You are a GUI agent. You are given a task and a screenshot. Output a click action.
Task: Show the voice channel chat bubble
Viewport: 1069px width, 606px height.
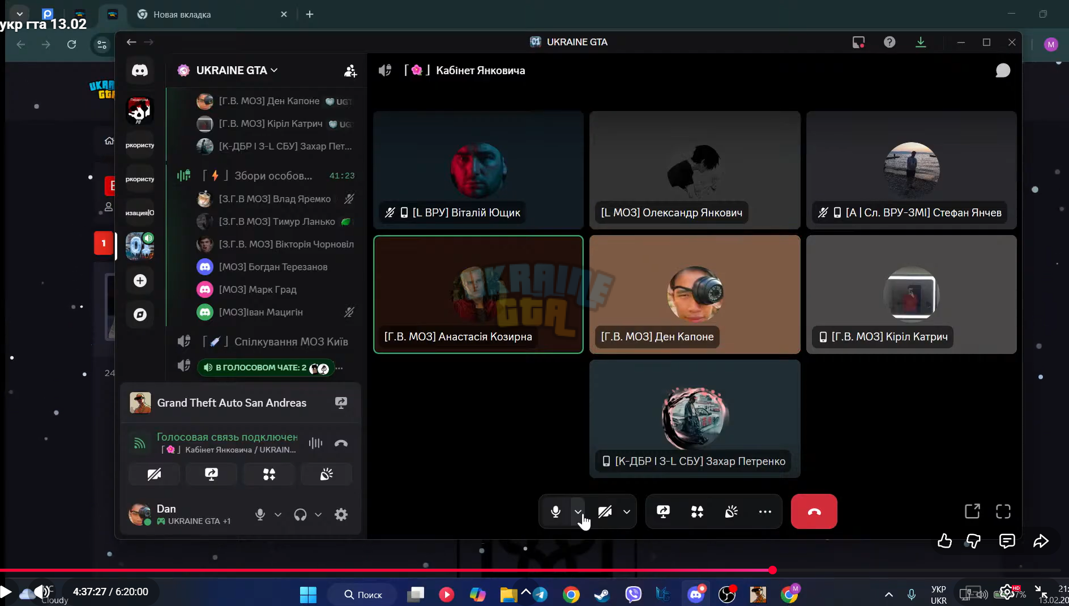tap(1003, 70)
